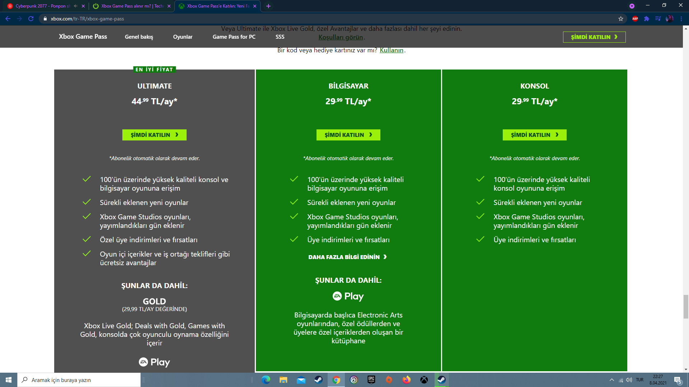Open the Chrome three-dot menu
Image resolution: width=689 pixels, height=387 pixels.
click(x=681, y=19)
